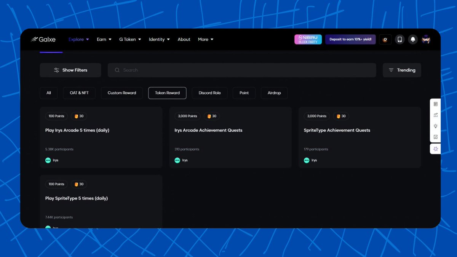This screenshot has height=257, width=457.
Task: Click token 30 badge on Play SpriteType daily
Action: click(79, 184)
